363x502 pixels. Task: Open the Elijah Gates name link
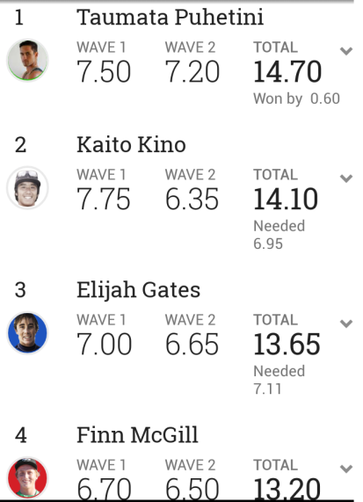pos(138,290)
